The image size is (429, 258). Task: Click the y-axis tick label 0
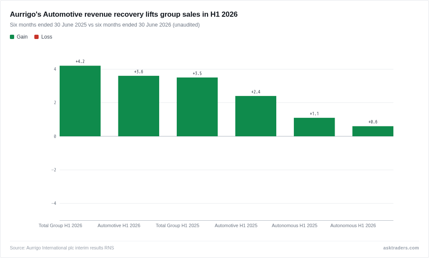[x=55, y=136]
